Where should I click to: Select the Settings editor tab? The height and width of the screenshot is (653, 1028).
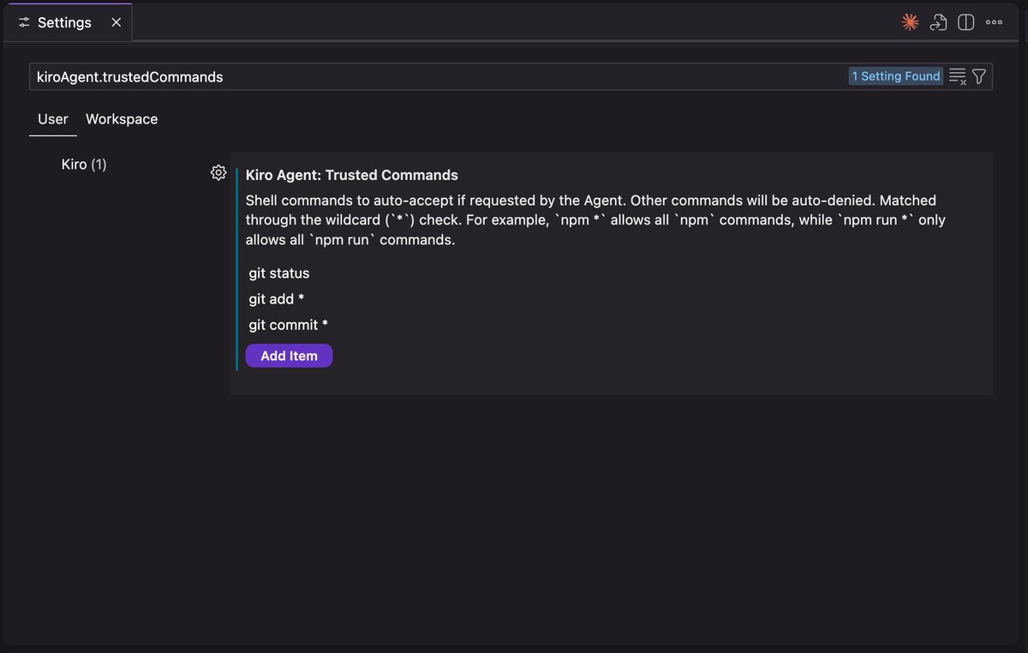point(68,22)
